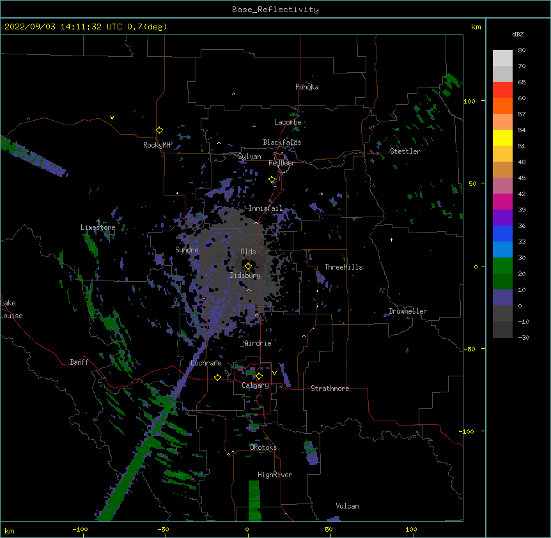551x538 pixels.
Task: Click the Stettler label
Action: pyautogui.click(x=405, y=151)
